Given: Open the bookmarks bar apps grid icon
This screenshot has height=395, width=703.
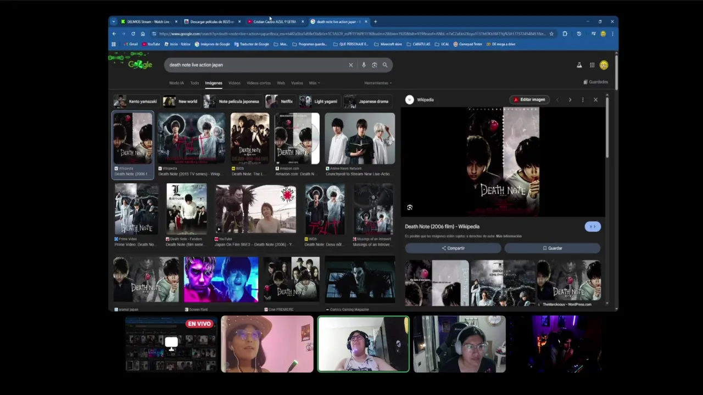Looking at the screenshot, I should coord(114,44).
